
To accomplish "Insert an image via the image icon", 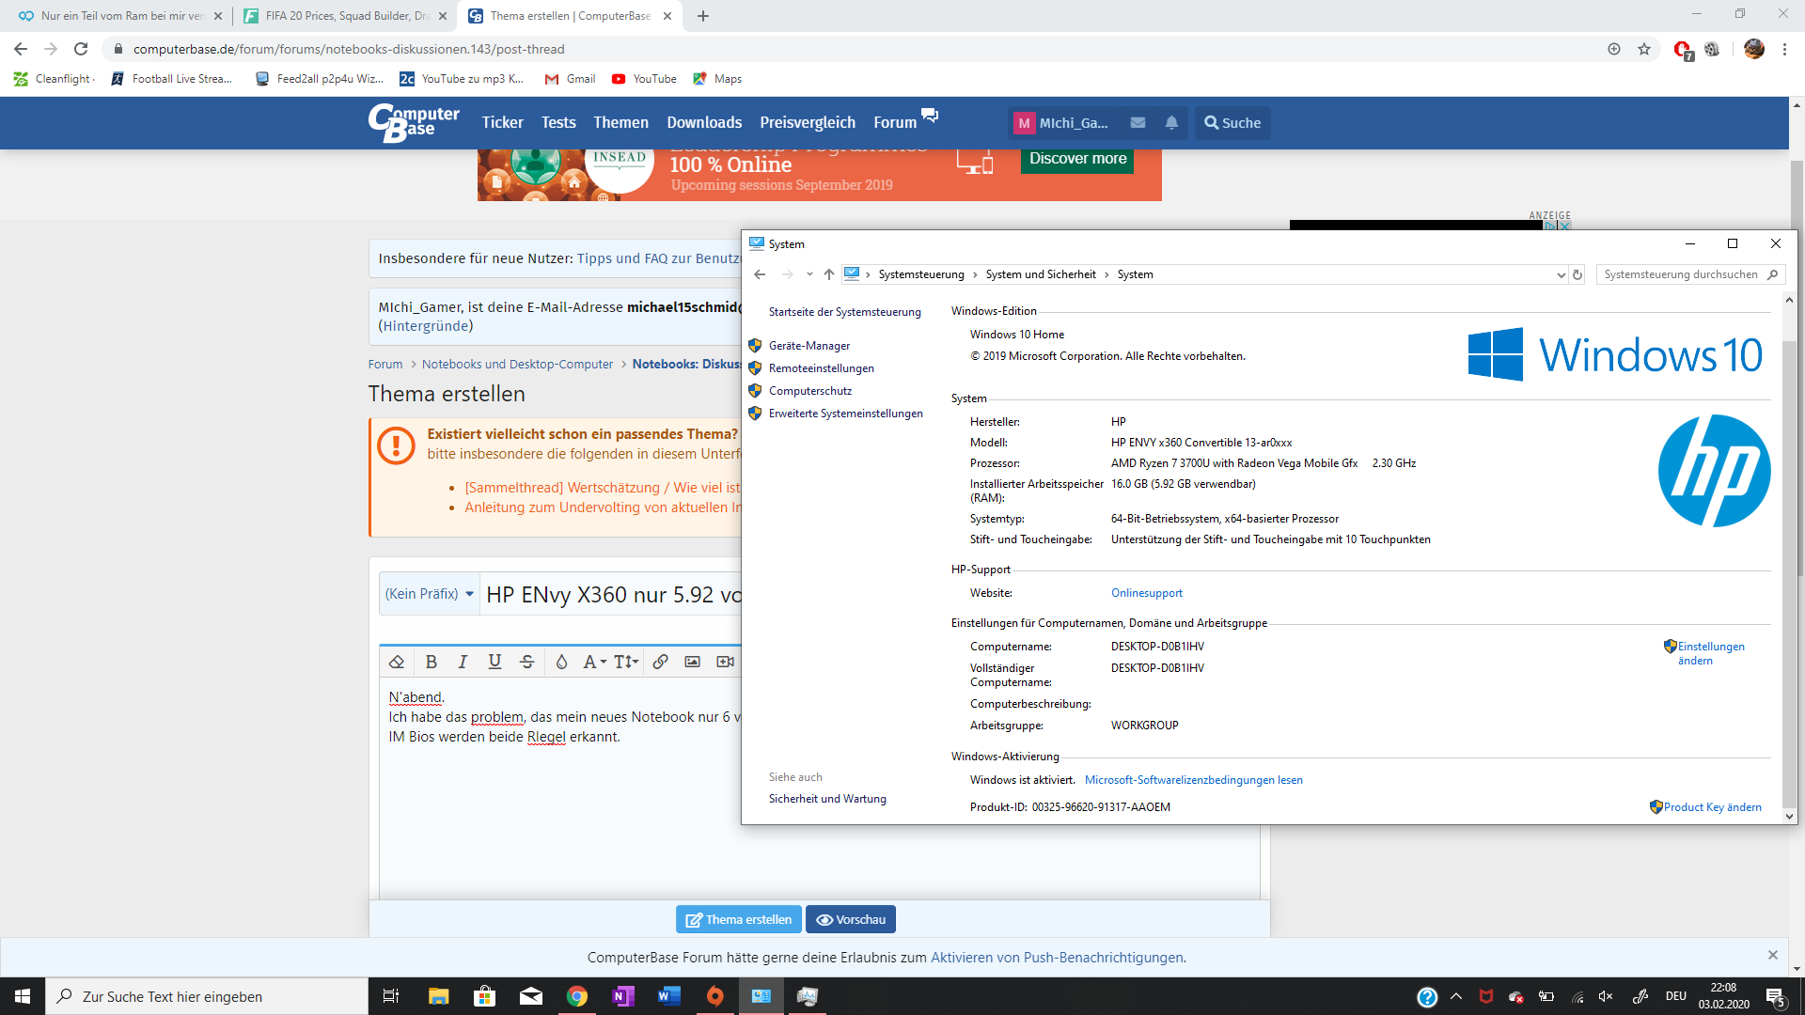I will pyautogui.click(x=693, y=662).
